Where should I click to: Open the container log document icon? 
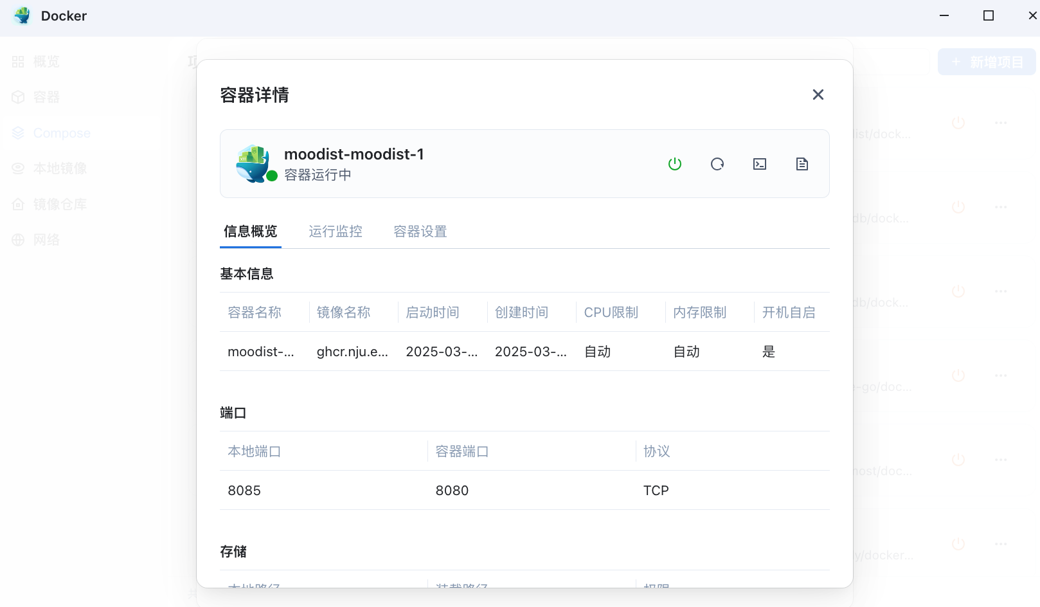tap(802, 164)
